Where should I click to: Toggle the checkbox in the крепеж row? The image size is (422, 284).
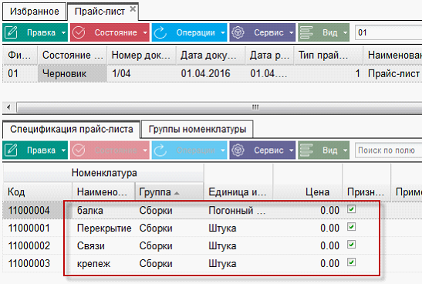tap(352, 262)
